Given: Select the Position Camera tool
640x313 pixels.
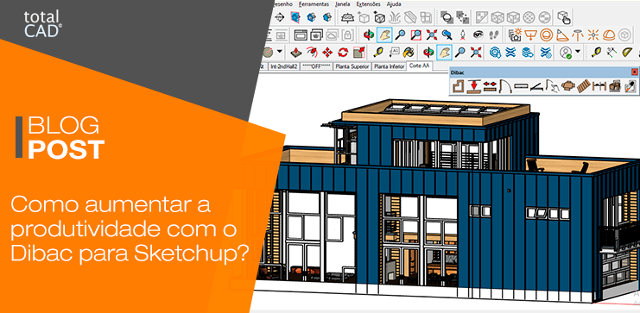Looking at the screenshot, I should 462,34.
